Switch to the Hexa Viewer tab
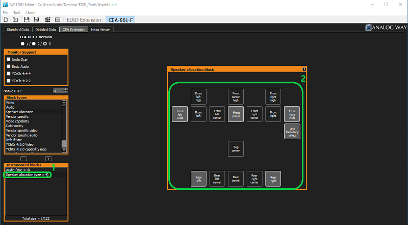This screenshot has height=225, width=408. click(x=100, y=30)
